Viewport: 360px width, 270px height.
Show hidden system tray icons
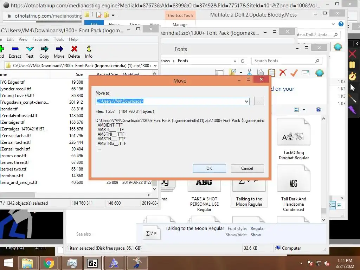click(x=301, y=263)
